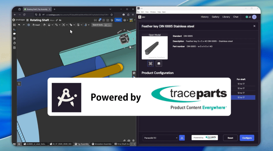
Task: Click the Onshape undo arrow
Action: click(x=19, y=25)
